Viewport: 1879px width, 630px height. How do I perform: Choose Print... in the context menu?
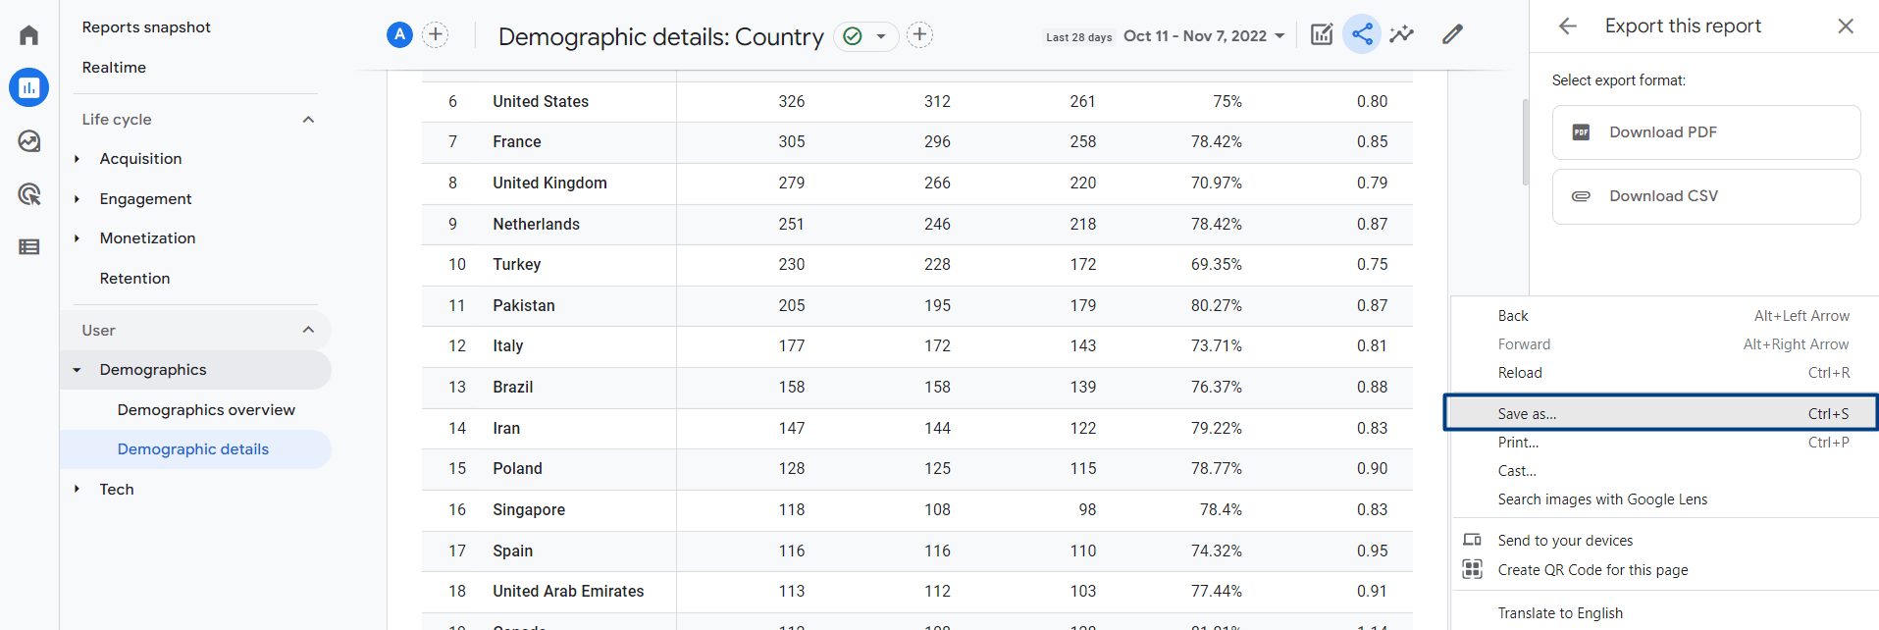tap(1661, 443)
